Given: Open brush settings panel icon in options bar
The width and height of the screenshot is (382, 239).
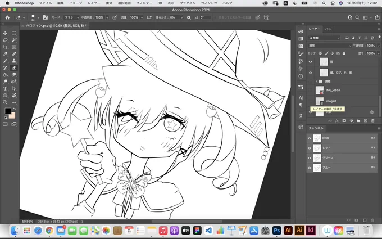Looking at the screenshot, I should click(46, 17).
